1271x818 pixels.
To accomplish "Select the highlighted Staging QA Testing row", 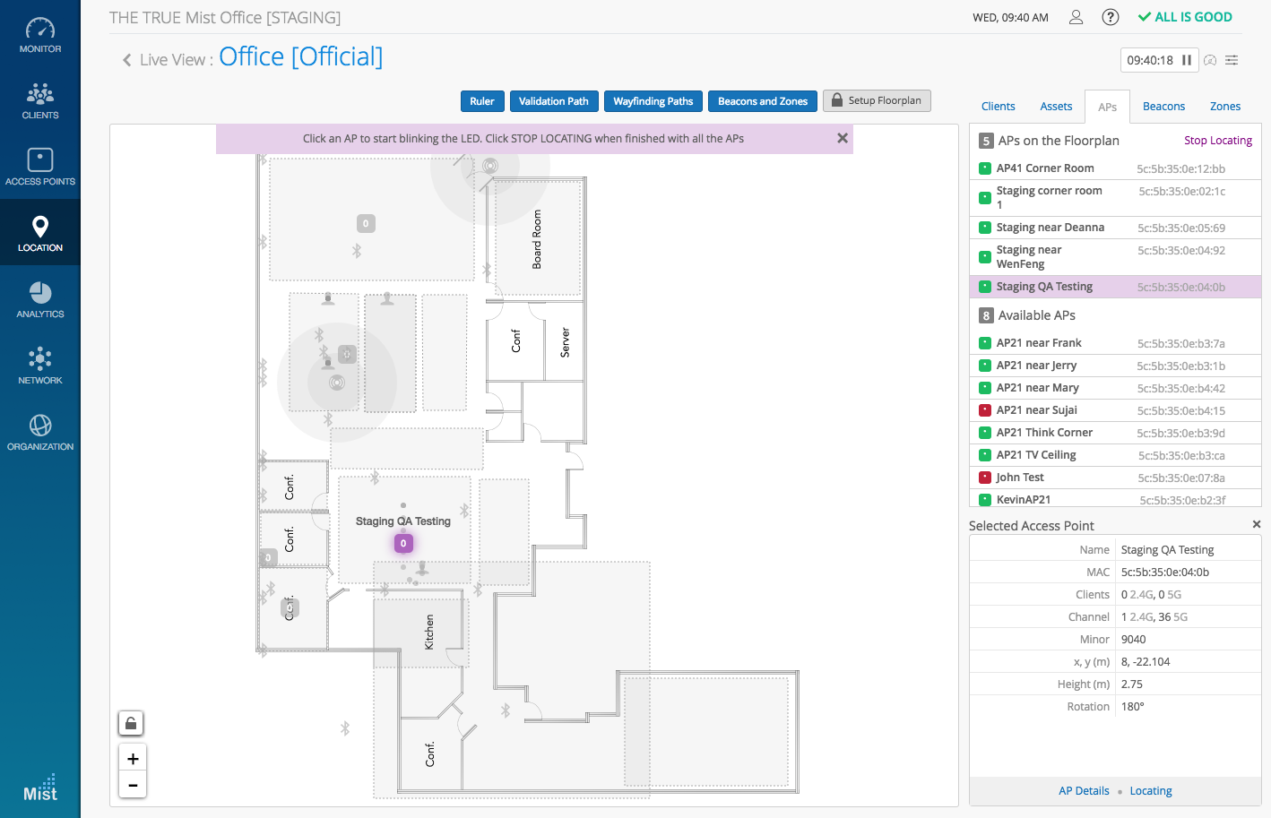I will 1115,287.
